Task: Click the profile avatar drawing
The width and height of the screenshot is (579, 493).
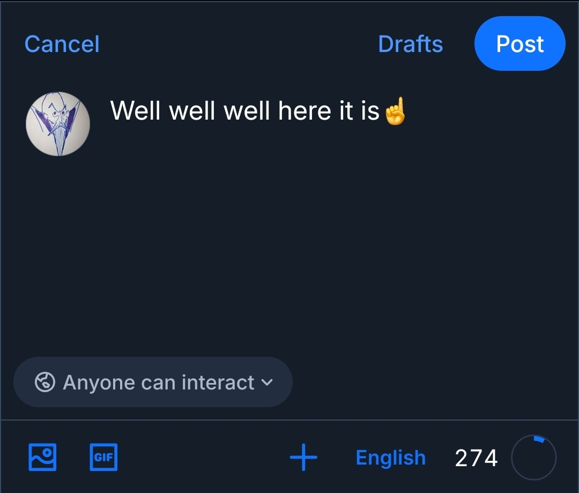Action: pos(58,124)
